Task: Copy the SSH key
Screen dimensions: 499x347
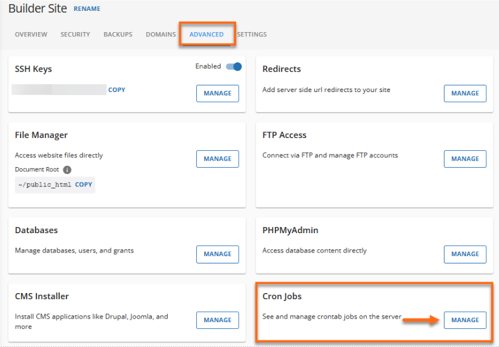Action: coord(117,90)
